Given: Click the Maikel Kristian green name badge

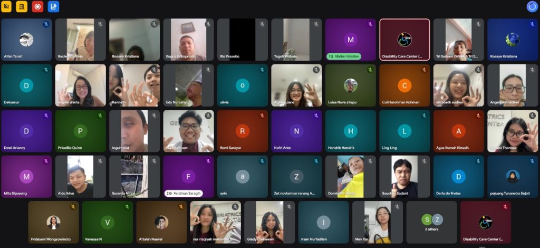Looking at the screenshot, I should click(344, 56).
